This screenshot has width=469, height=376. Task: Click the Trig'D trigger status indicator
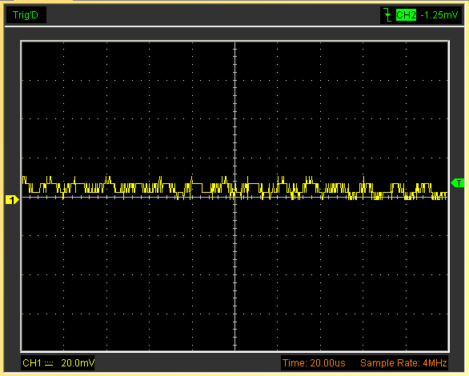pos(26,15)
